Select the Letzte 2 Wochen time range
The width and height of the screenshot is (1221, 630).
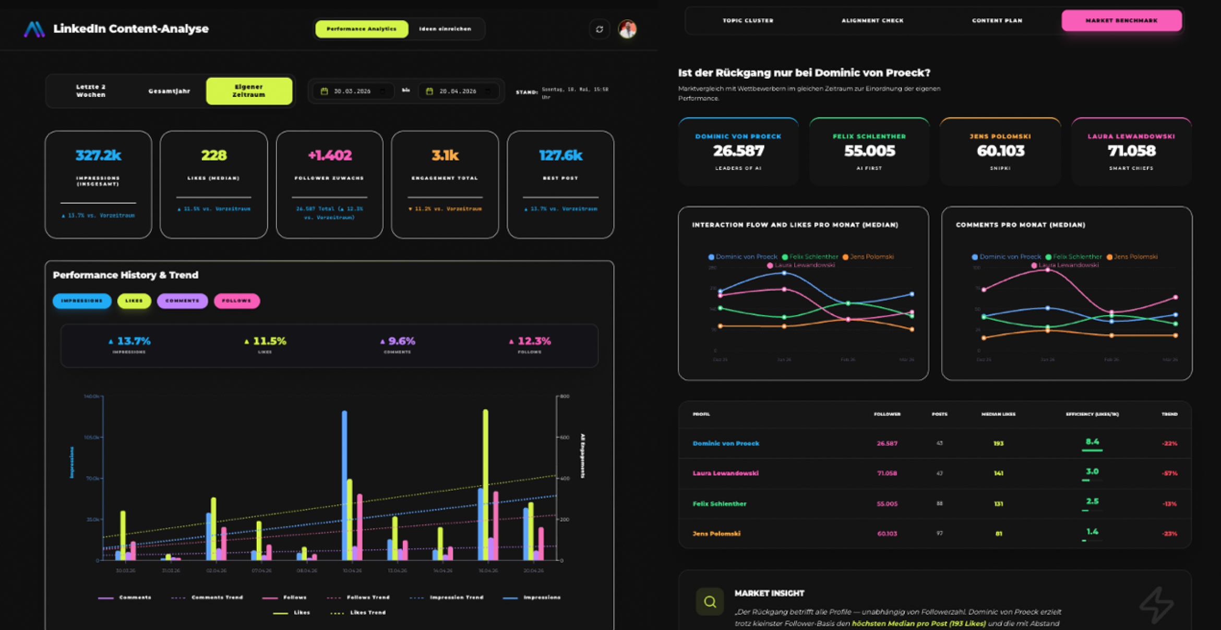(91, 91)
